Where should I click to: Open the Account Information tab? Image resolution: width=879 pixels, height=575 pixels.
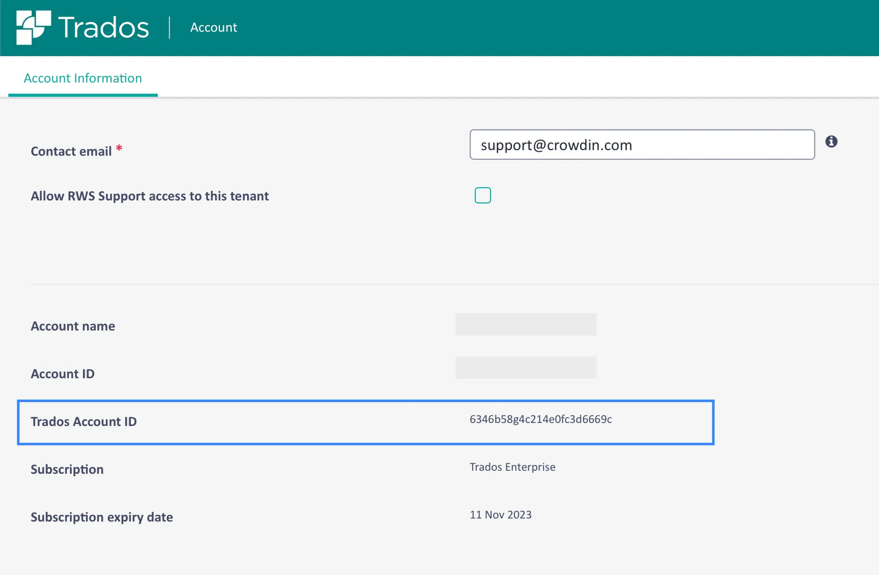(83, 78)
